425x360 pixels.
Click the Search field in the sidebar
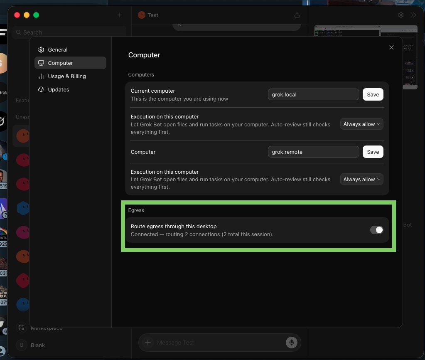click(69, 32)
